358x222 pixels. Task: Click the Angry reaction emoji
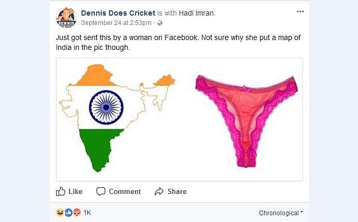click(77, 213)
